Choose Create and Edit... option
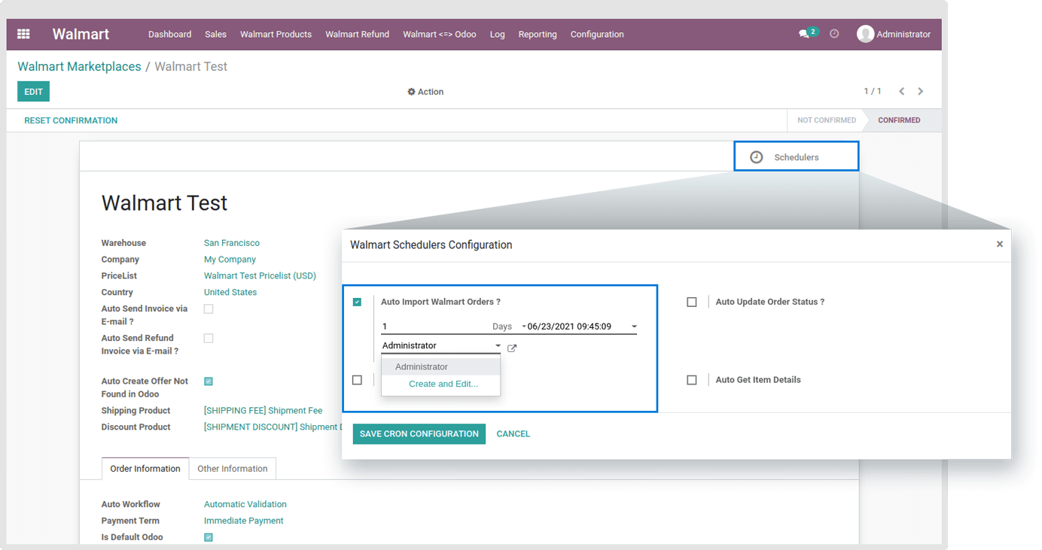The height and width of the screenshot is (550, 1042). [x=443, y=384]
